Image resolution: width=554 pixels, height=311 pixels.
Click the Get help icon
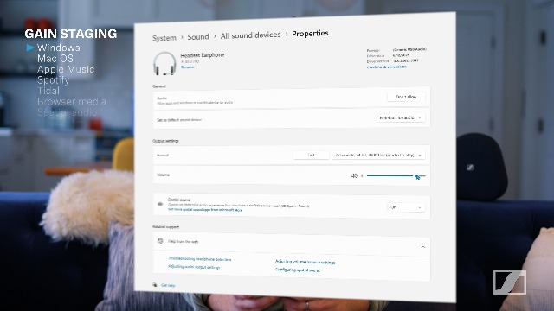[155, 284]
